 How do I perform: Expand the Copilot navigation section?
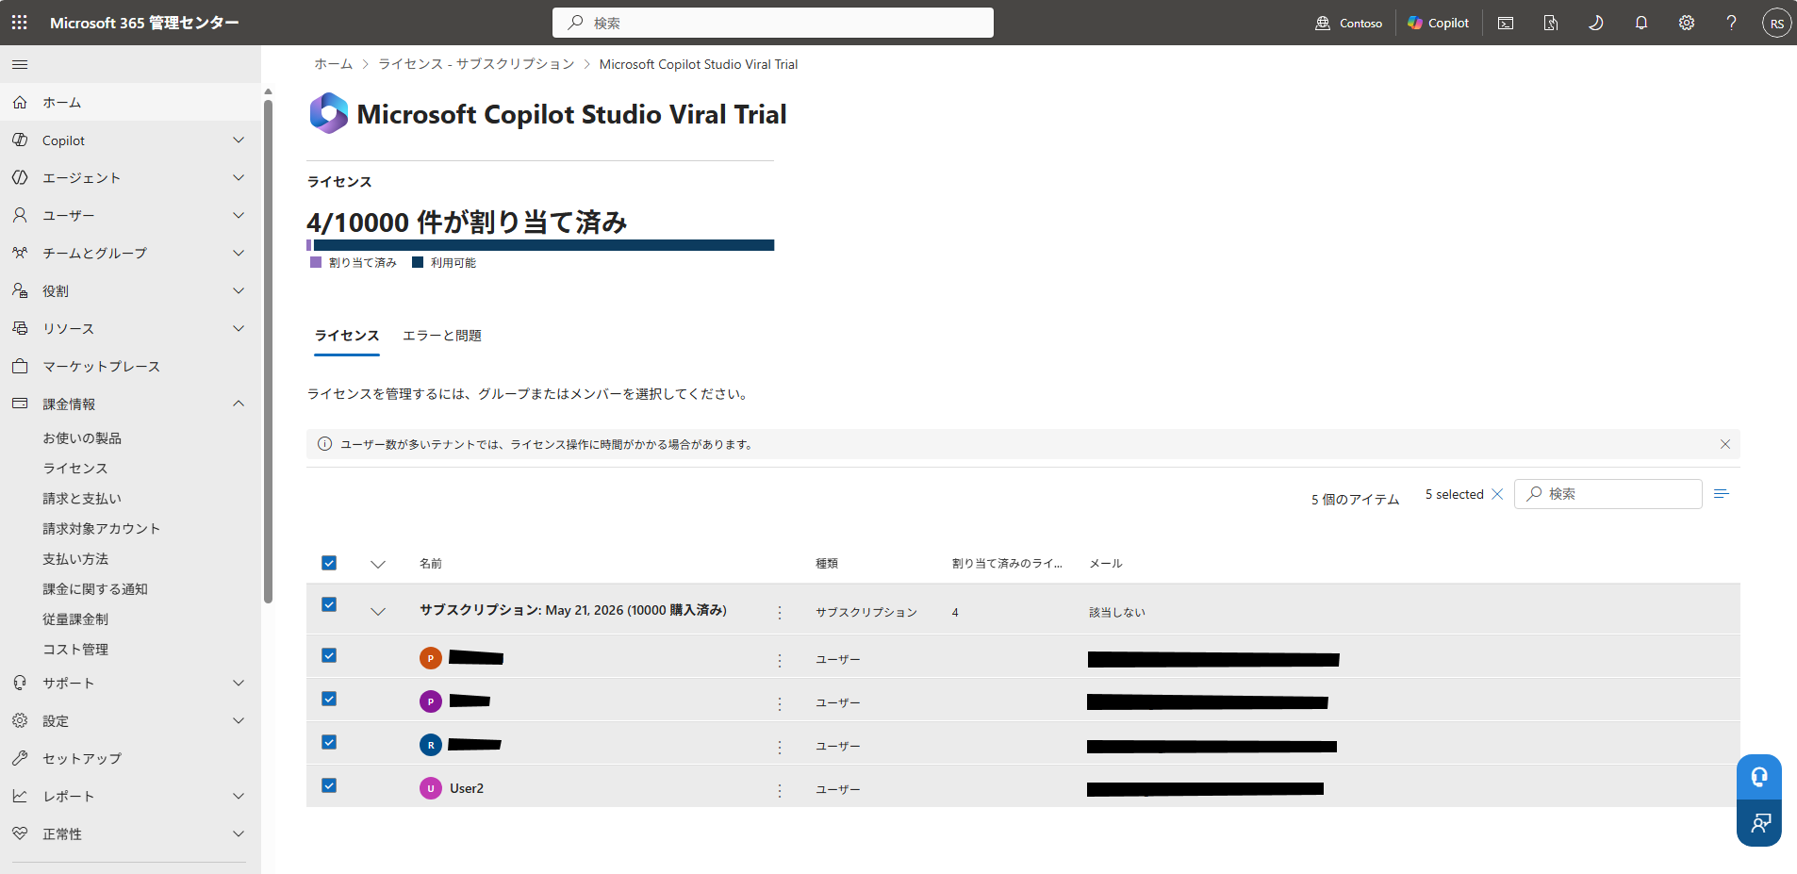pos(239,140)
